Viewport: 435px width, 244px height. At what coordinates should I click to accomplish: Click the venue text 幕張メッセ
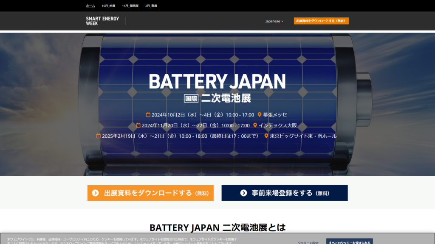[275, 114]
